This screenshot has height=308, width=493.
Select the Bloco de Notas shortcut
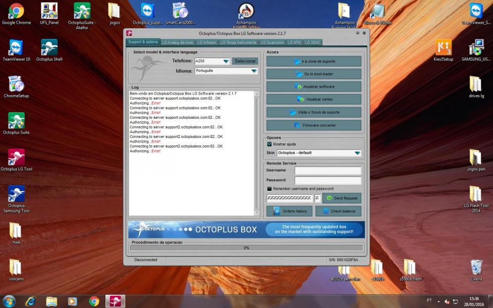pyautogui.click(x=378, y=14)
